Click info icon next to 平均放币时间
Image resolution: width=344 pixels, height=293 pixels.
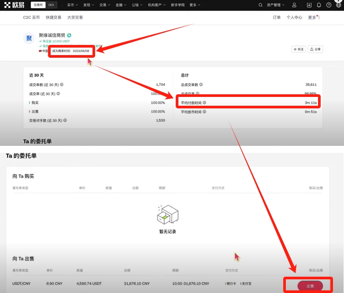[204, 112]
